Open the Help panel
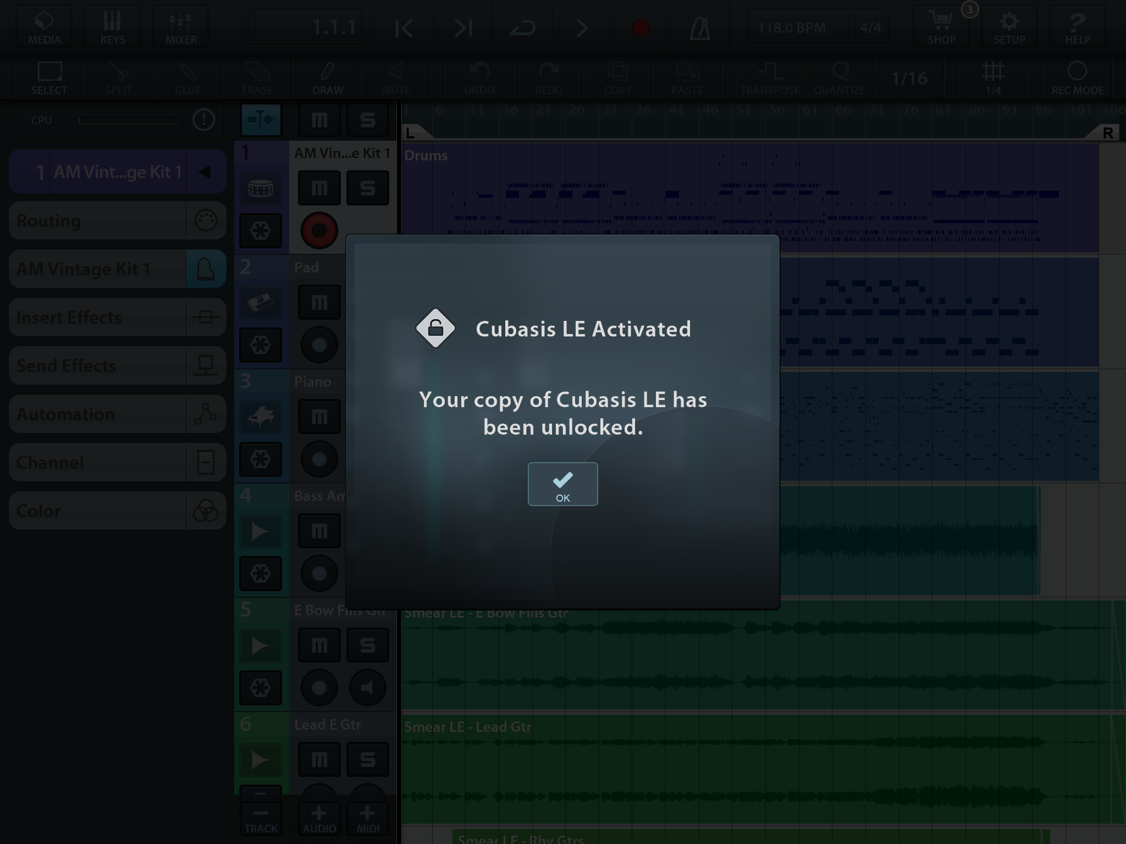Screen dimensions: 1126x844 tap(1078, 26)
